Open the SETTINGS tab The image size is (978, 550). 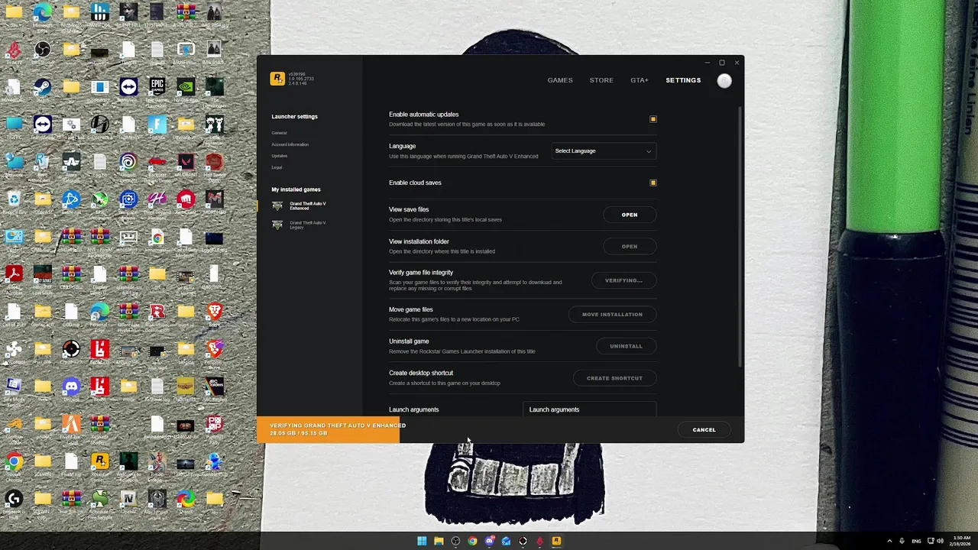point(683,80)
